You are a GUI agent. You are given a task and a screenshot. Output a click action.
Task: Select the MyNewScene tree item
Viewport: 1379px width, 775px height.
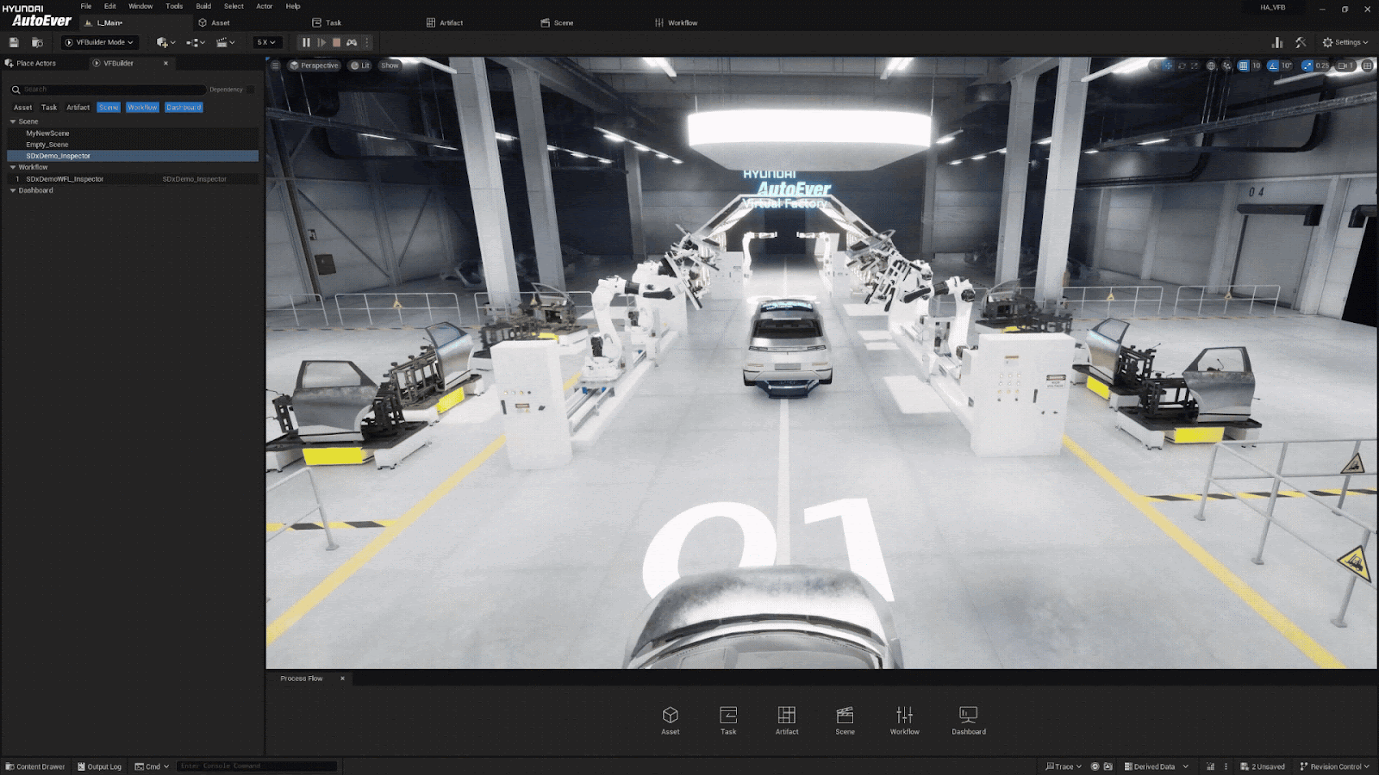tap(47, 133)
